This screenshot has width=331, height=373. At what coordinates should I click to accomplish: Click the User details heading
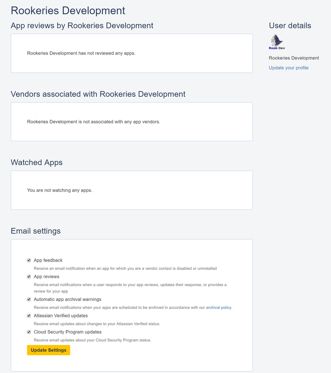click(290, 25)
